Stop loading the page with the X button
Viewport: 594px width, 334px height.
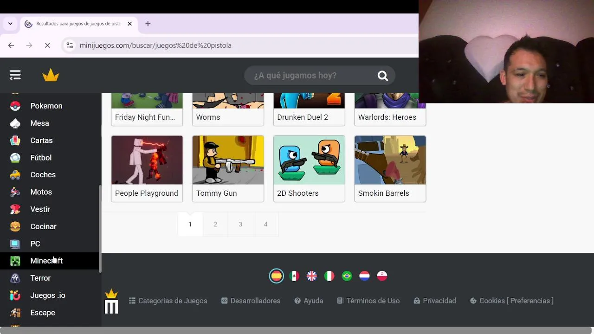point(47,45)
